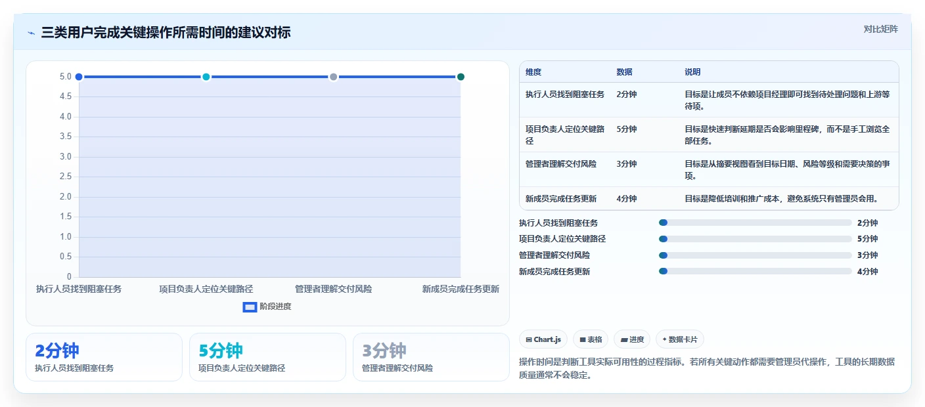Click x-axis label 项目负责人定位关键路径
Image resolution: width=925 pixels, height=407 pixels.
click(x=206, y=289)
